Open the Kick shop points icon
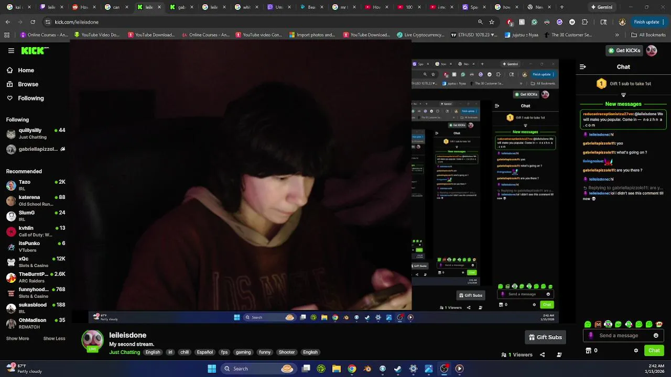 click(x=589, y=351)
